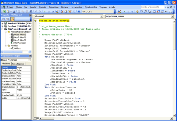Open the Insert UserForm dropdown arrow

click(11, 11)
